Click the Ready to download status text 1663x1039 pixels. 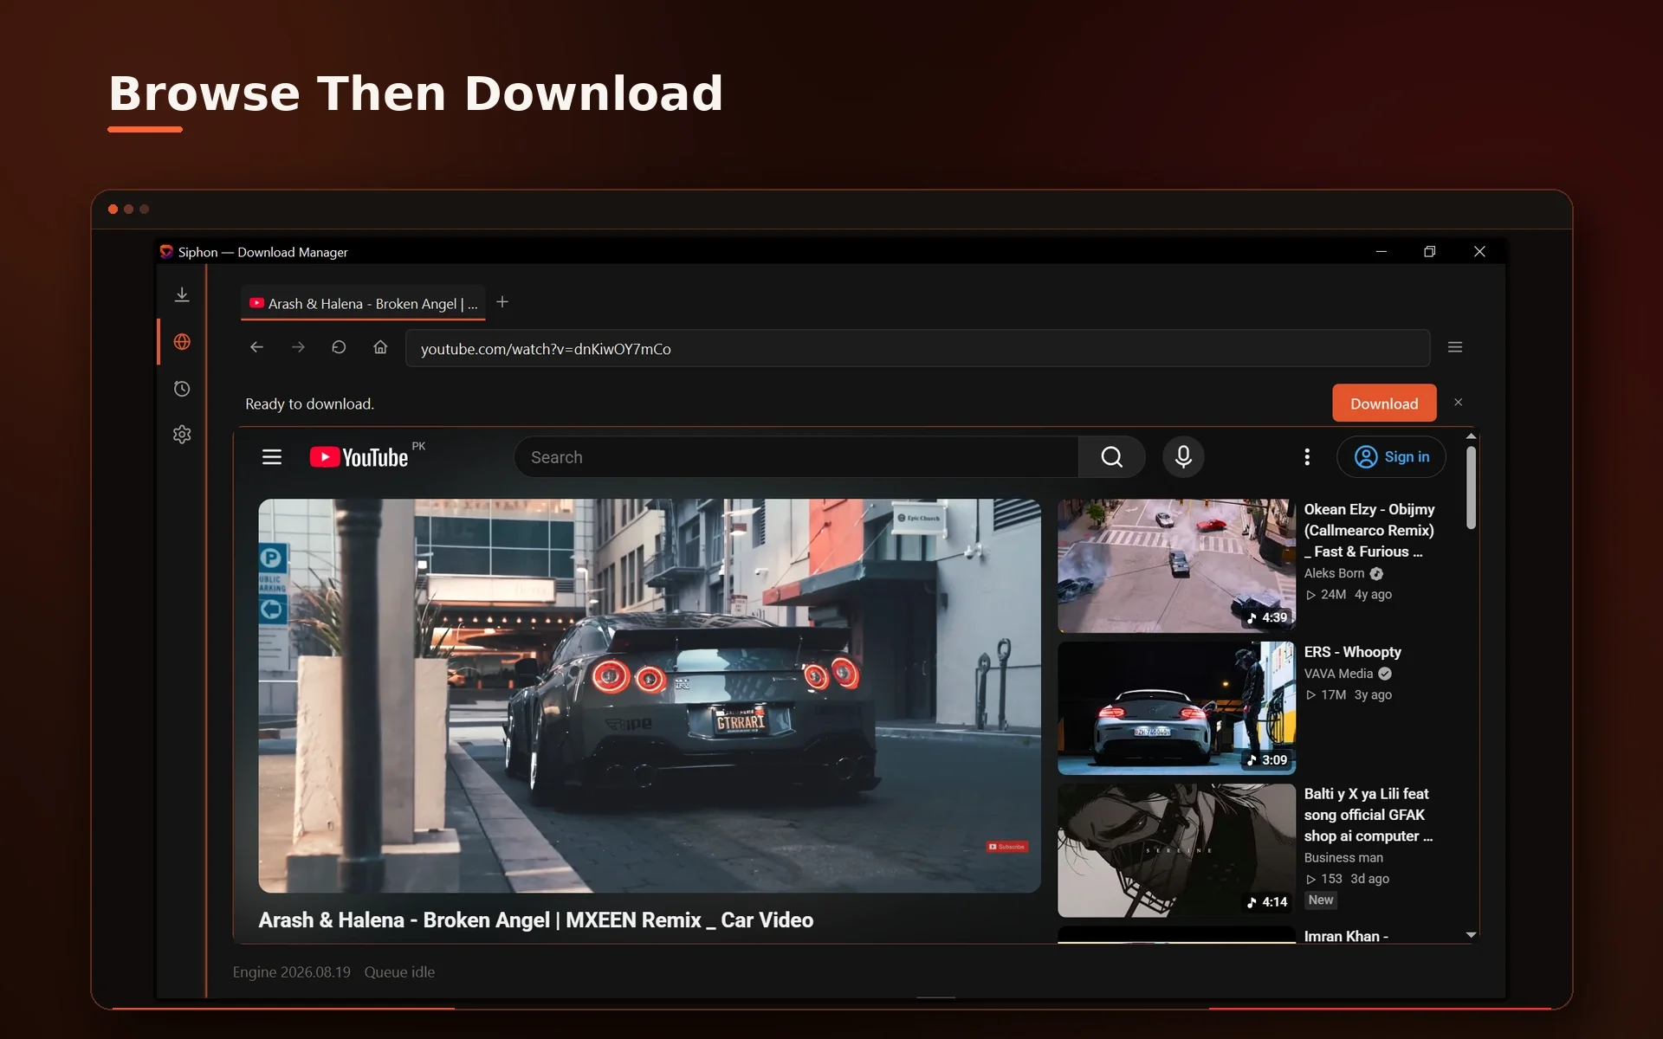pyautogui.click(x=310, y=403)
